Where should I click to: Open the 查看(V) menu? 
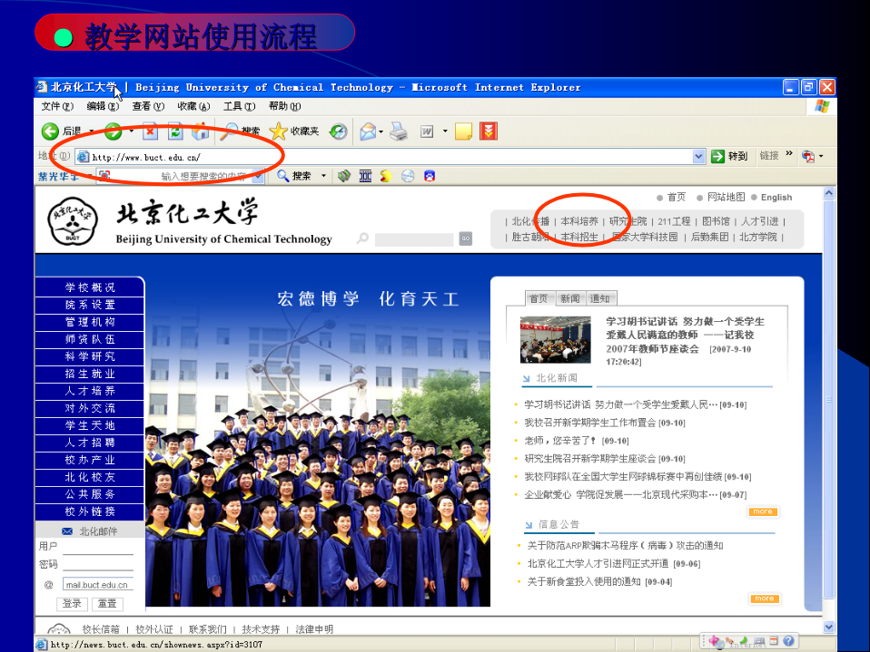tap(148, 106)
